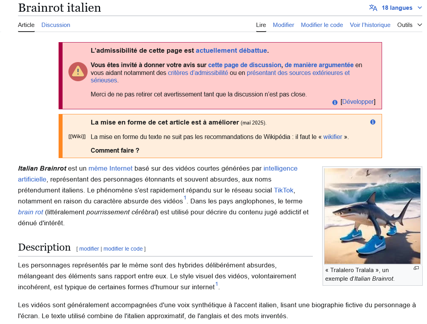The width and height of the screenshot is (427, 324).
Task: Select the Lire tab
Action: tap(261, 25)
